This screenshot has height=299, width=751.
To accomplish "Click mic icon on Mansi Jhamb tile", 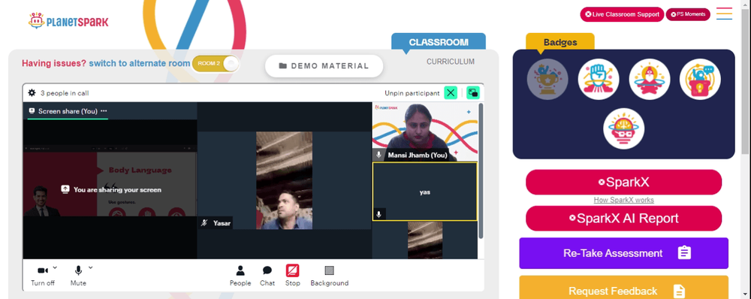I will point(379,155).
